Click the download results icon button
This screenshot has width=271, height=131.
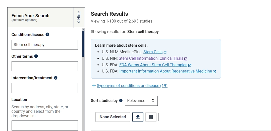click(138, 117)
